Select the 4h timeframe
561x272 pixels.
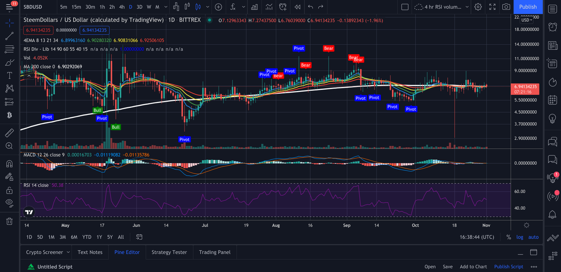[122, 7]
